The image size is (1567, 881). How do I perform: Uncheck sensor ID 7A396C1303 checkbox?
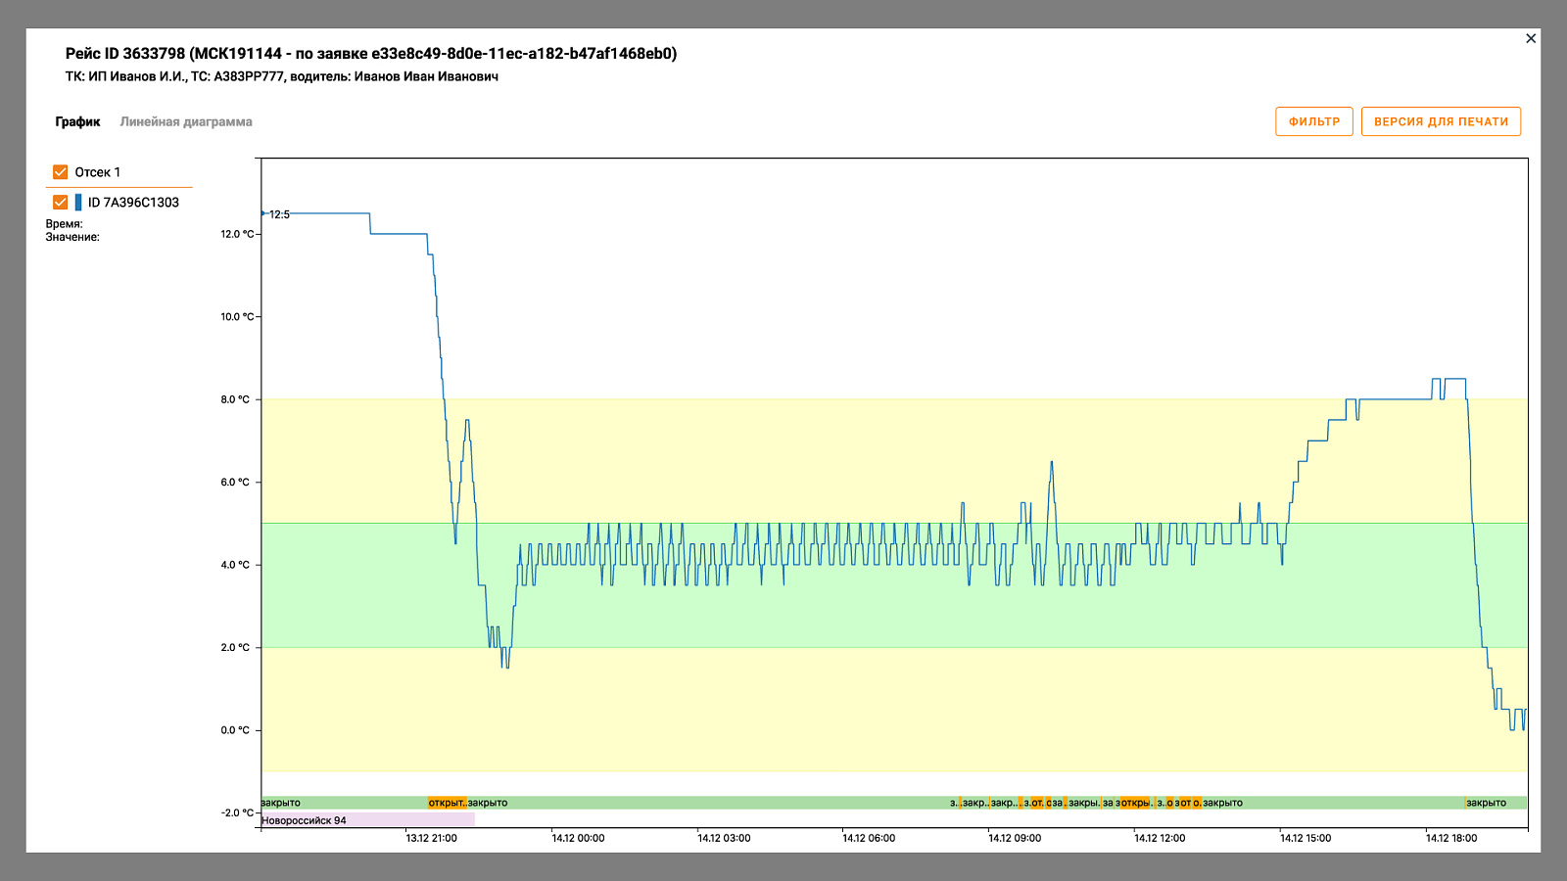[61, 203]
